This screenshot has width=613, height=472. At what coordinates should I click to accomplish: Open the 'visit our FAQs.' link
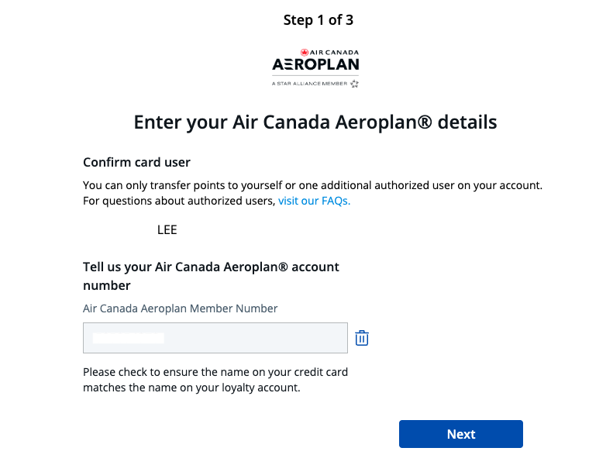point(314,201)
